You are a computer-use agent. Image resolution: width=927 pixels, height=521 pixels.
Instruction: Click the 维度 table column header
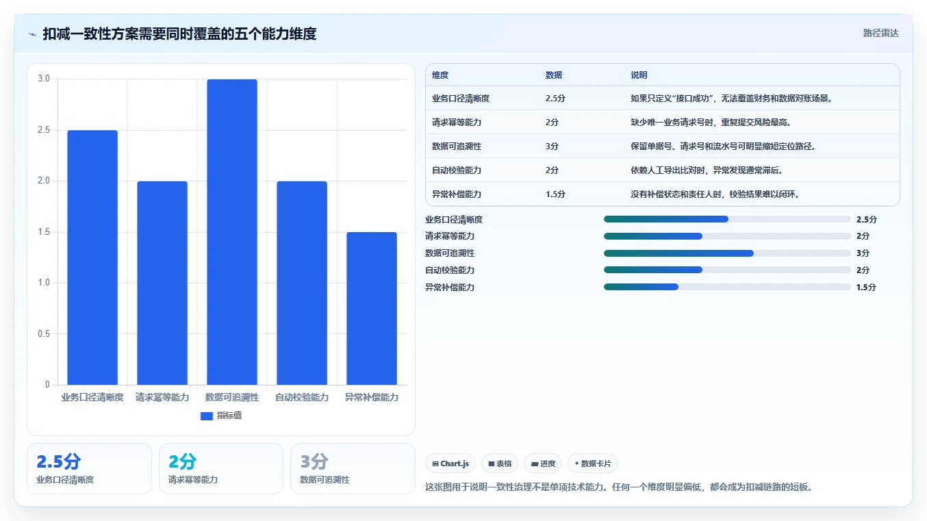click(440, 75)
